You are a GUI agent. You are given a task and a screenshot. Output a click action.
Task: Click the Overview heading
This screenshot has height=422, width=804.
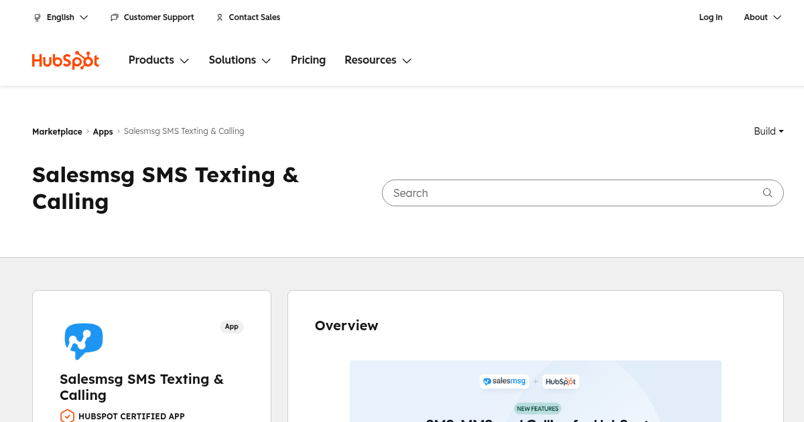click(x=346, y=326)
